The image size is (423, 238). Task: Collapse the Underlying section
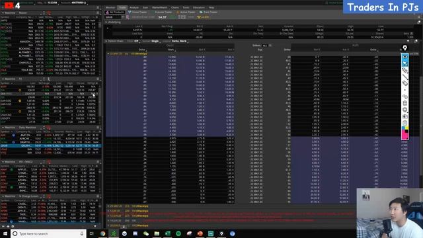pos(106,22)
